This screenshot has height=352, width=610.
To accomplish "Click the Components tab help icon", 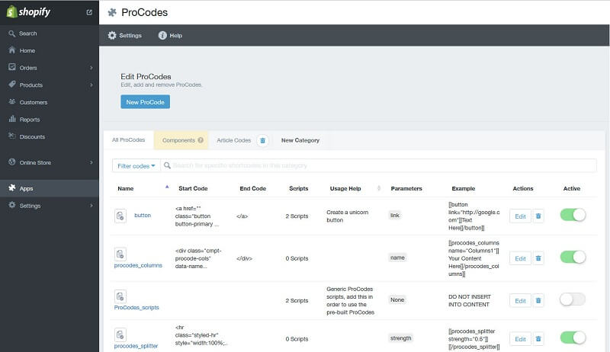I will [201, 140].
